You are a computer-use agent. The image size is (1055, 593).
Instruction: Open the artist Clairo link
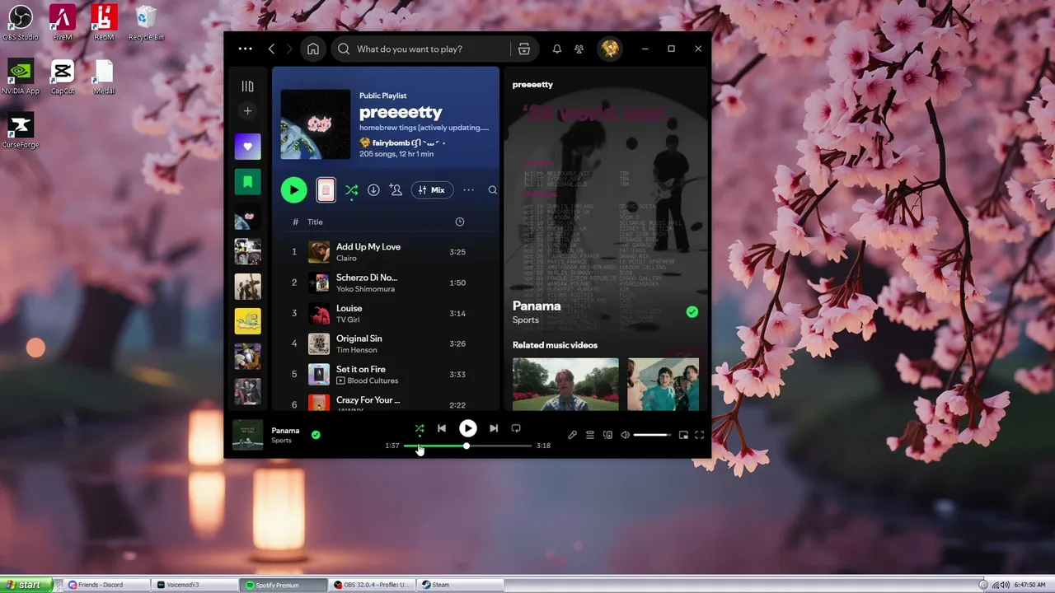coord(346,259)
